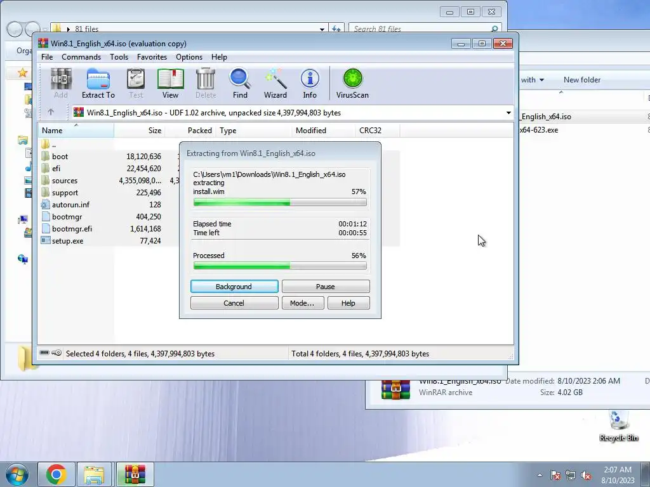Screen dimensions: 650x487
Task: Click the drive icon in WinRAR status bar
Action: coord(44,353)
